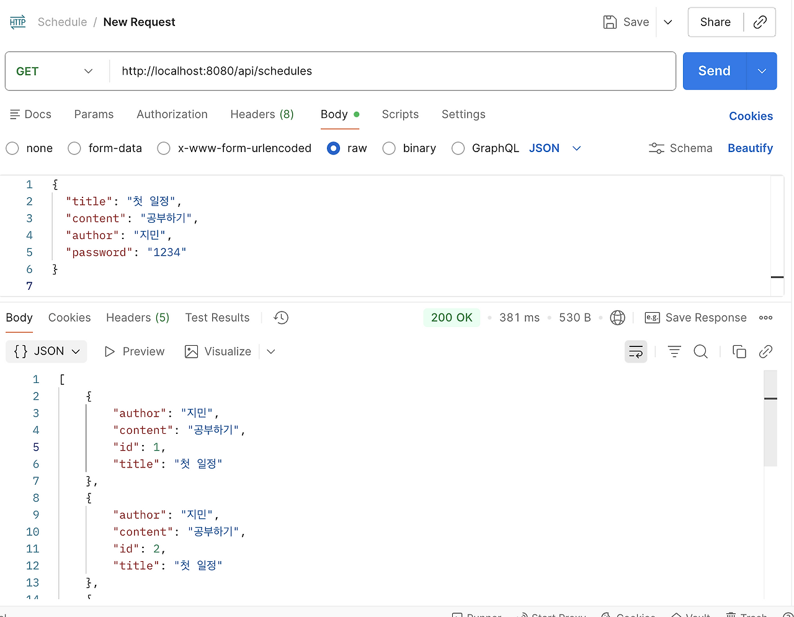This screenshot has width=794, height=617.
Task: Switch to the Params tab
Action: (x=94, y=114)
